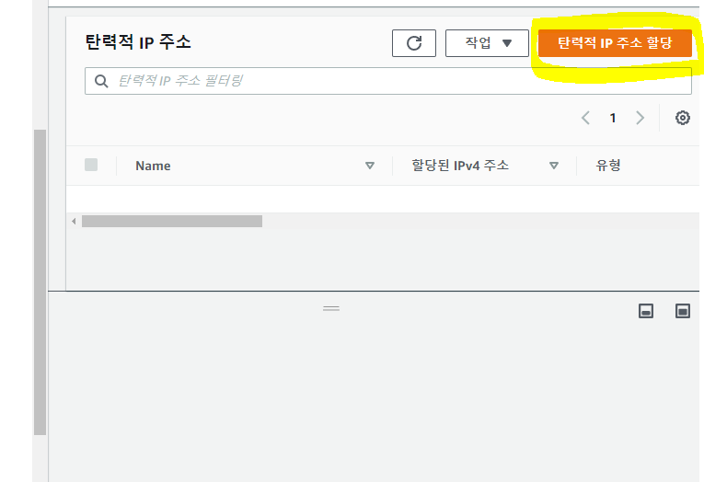Viewport: 704px width, 482px height.
Task: Click the 탄력적 IP 주소 heading
Action: point(138,42)
